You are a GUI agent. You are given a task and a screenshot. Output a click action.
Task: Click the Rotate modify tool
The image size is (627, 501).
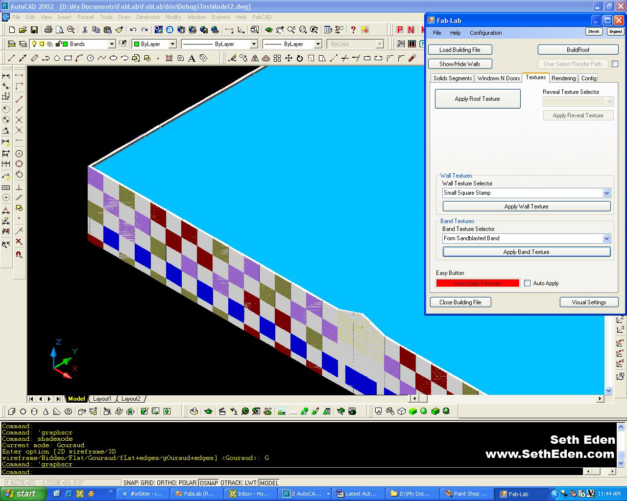click(x=299, y=58)
